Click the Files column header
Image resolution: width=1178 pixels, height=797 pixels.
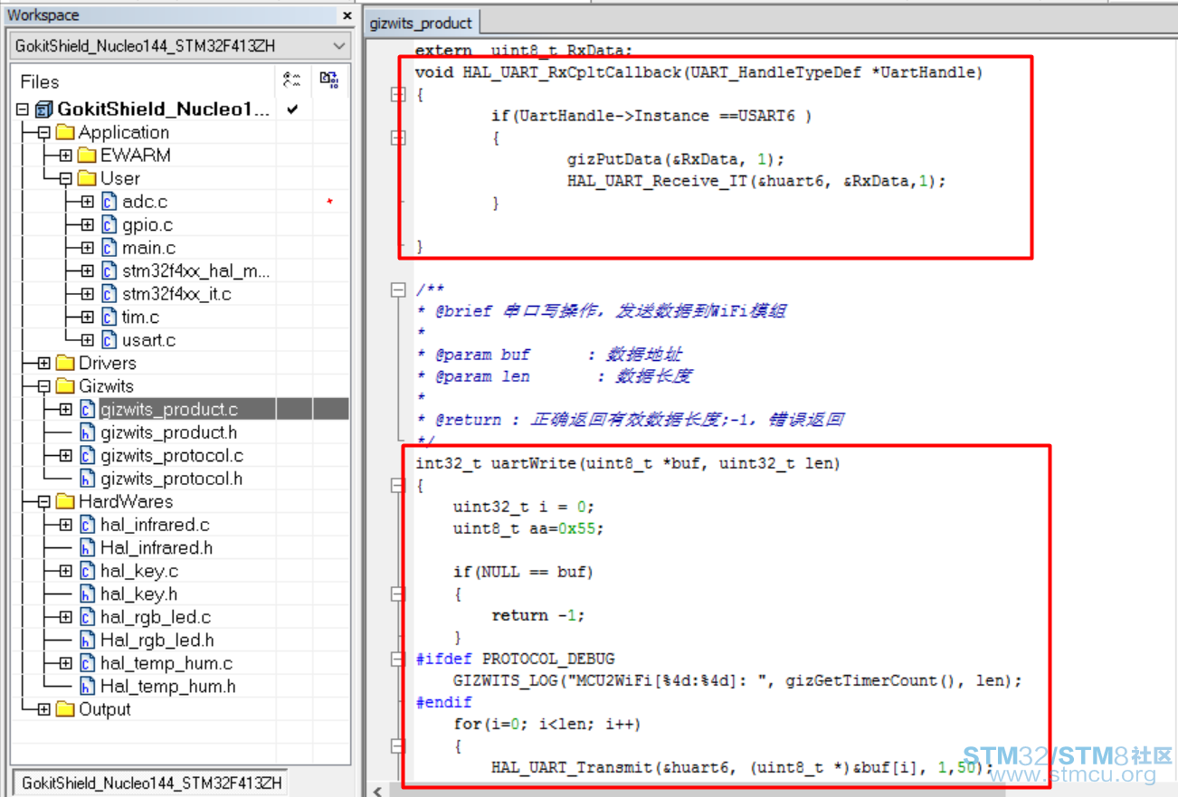[40, 81]
